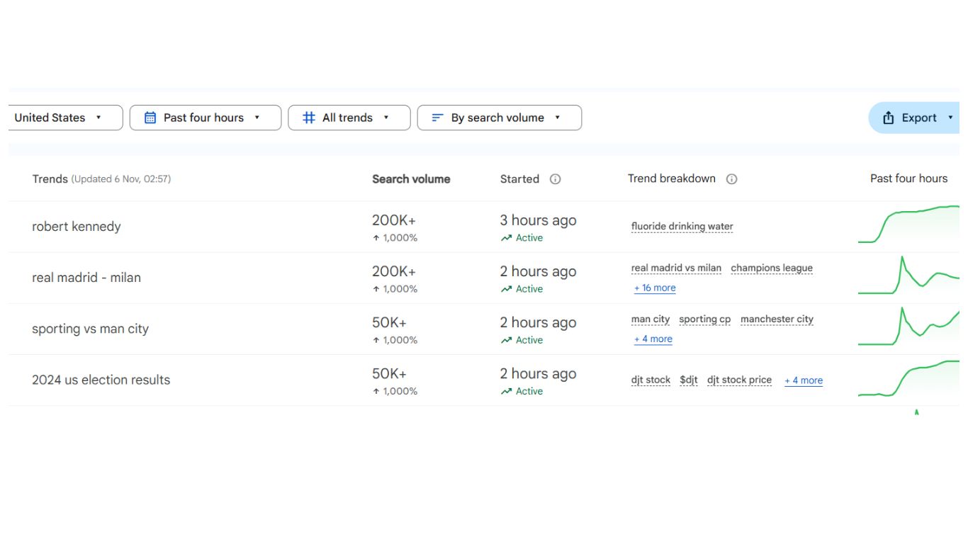Click the Export button
The height and width of the screenshot is (544, 968).
[914, 118]
